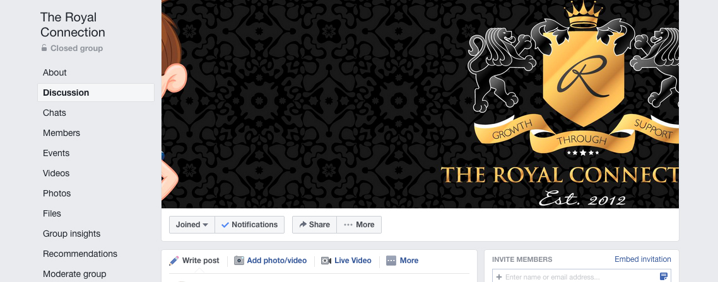Switch to the Write post tab
718x282 pixels.
point(194,261)
